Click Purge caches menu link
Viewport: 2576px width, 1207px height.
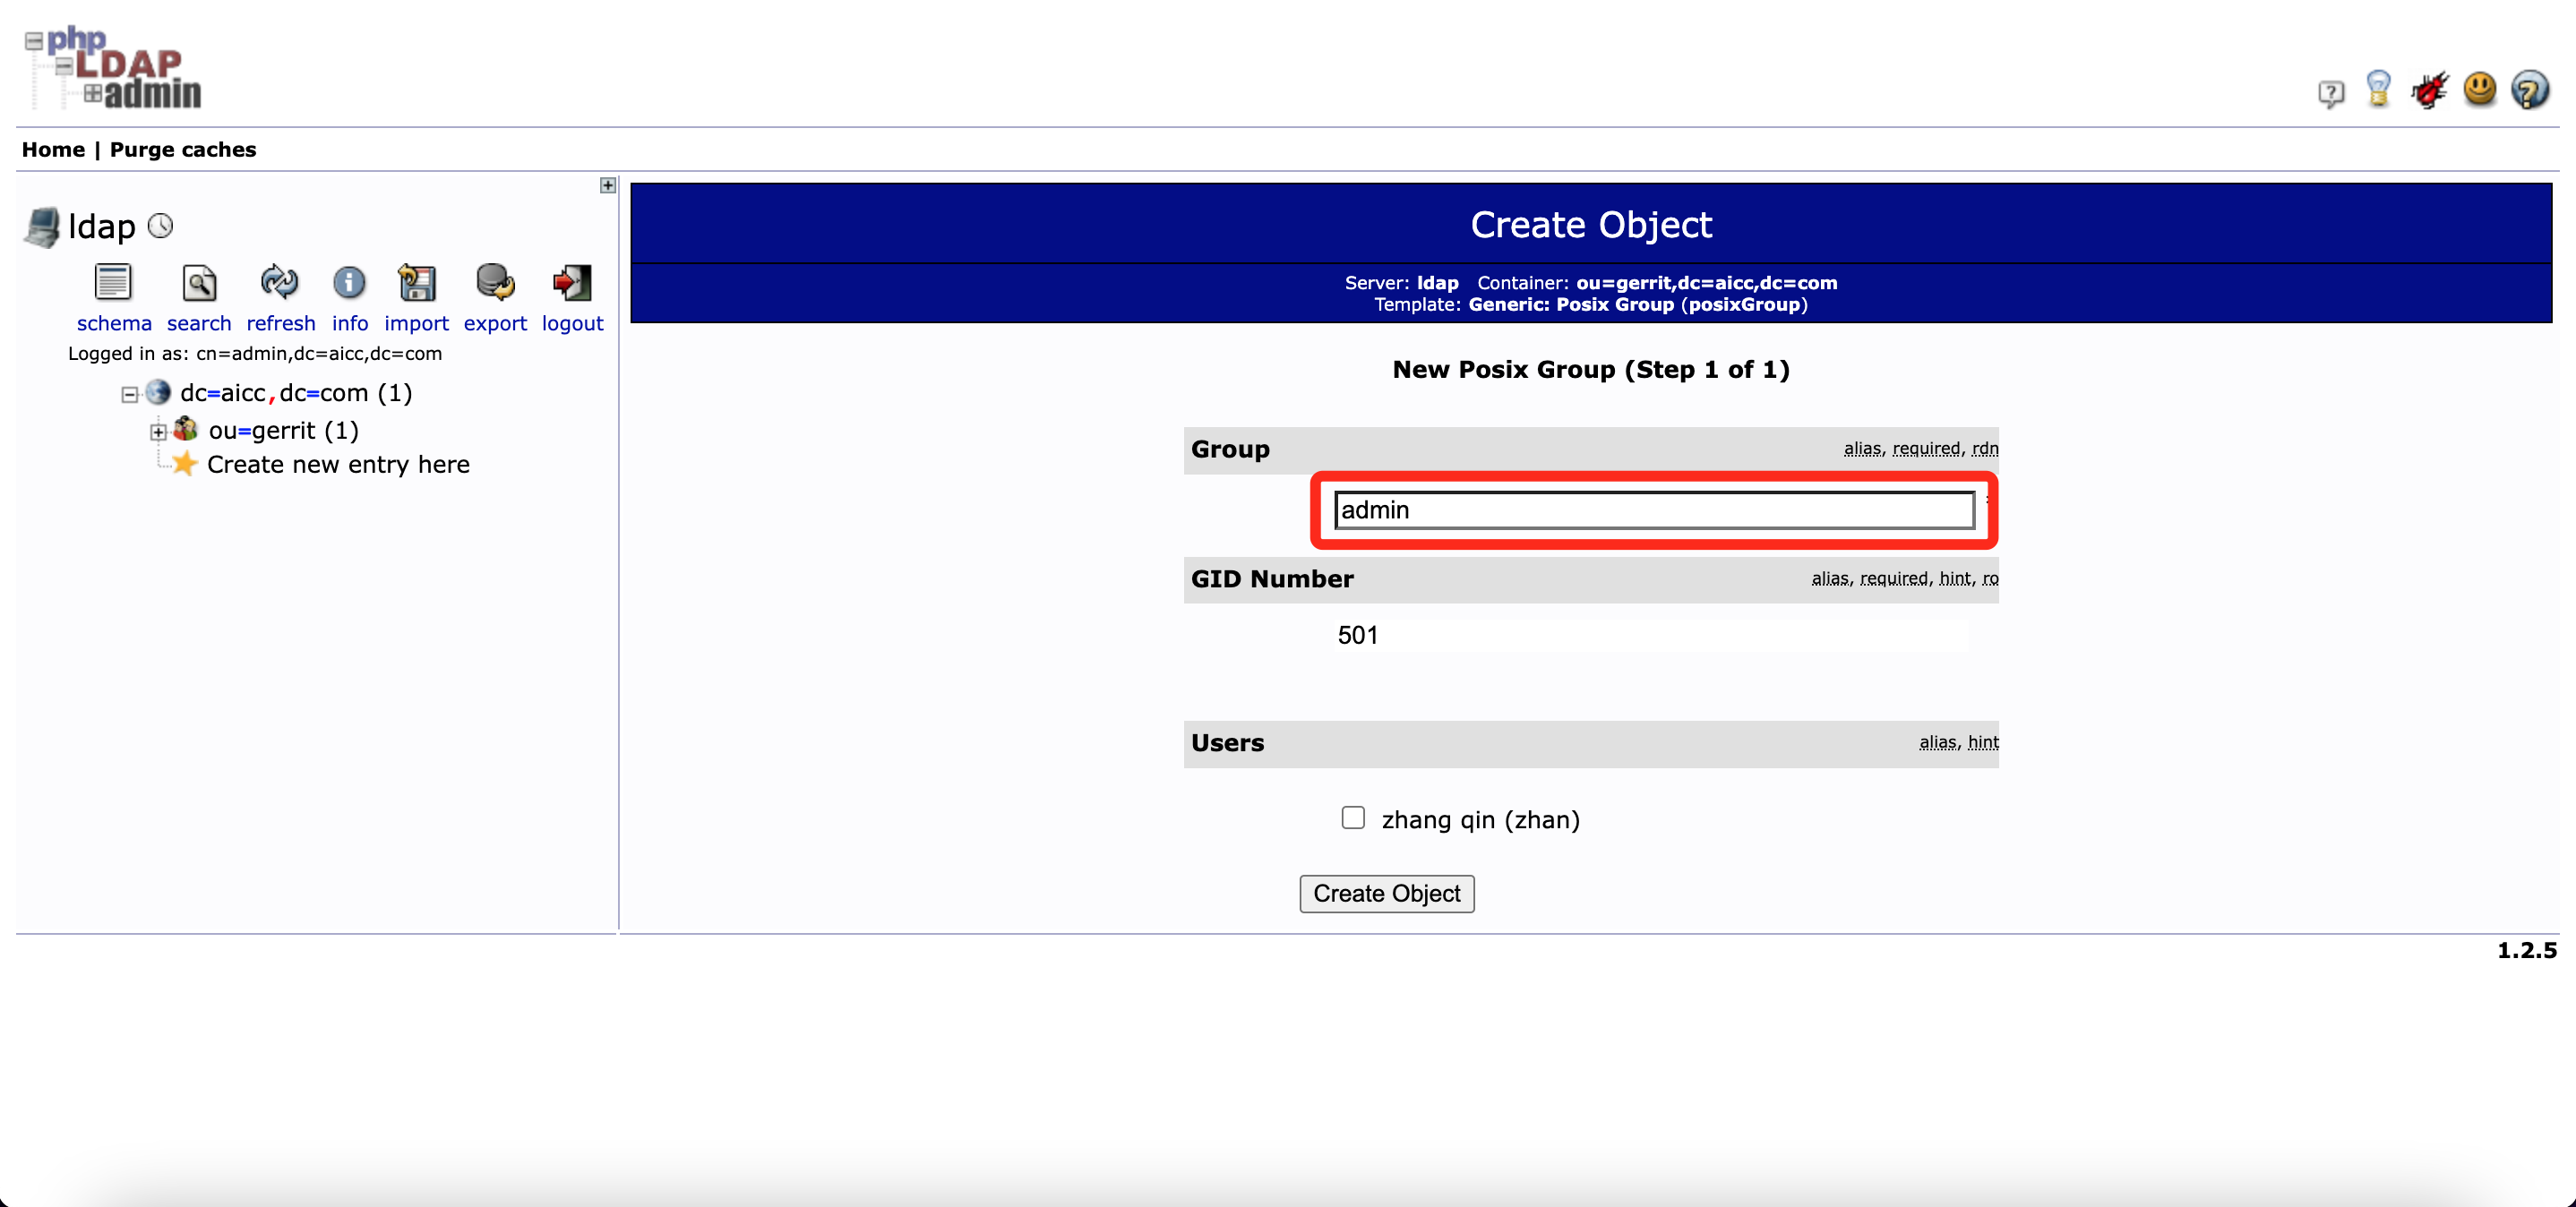click(x=182, y=150)
